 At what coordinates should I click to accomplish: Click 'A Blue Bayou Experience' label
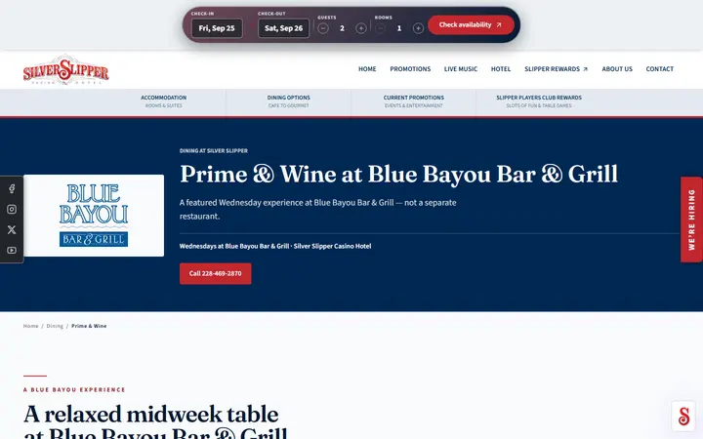[x=74, y=389]
